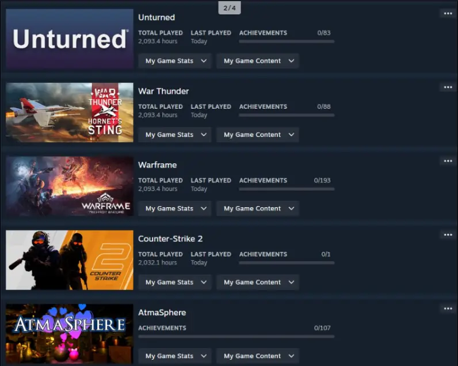Expand My Game Stats for Counter-Strike 2
The image size is (458, 366).
coord(175,282)
